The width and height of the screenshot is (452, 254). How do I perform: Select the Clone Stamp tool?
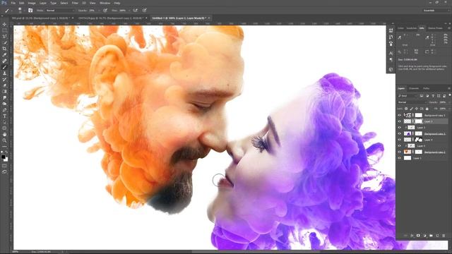click(x=4, y=73)
